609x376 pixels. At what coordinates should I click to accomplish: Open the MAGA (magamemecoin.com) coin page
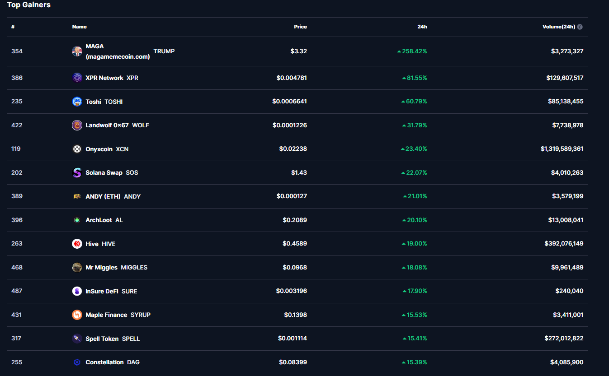[118, 51]
